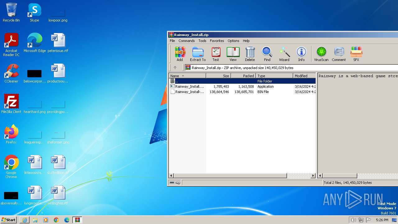
Task: Click the SFX toolbar icon
Action: pos(356,54)
